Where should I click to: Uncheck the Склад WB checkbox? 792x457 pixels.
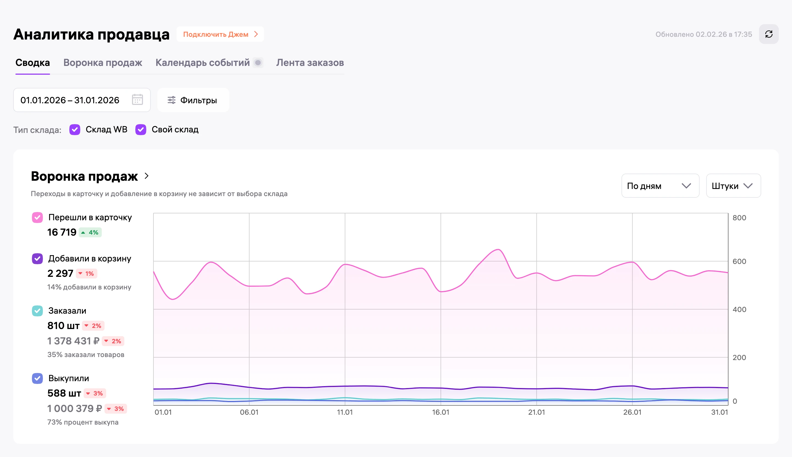click(75, 130)
